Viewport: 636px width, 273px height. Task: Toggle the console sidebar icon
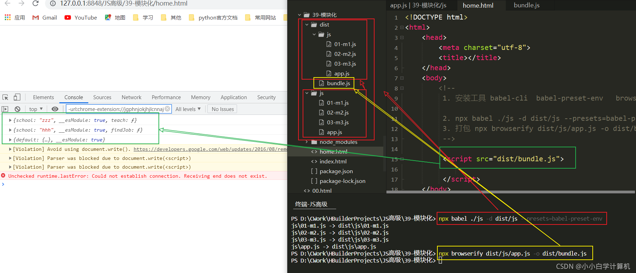pyautogui.click(x=5, y=109)
